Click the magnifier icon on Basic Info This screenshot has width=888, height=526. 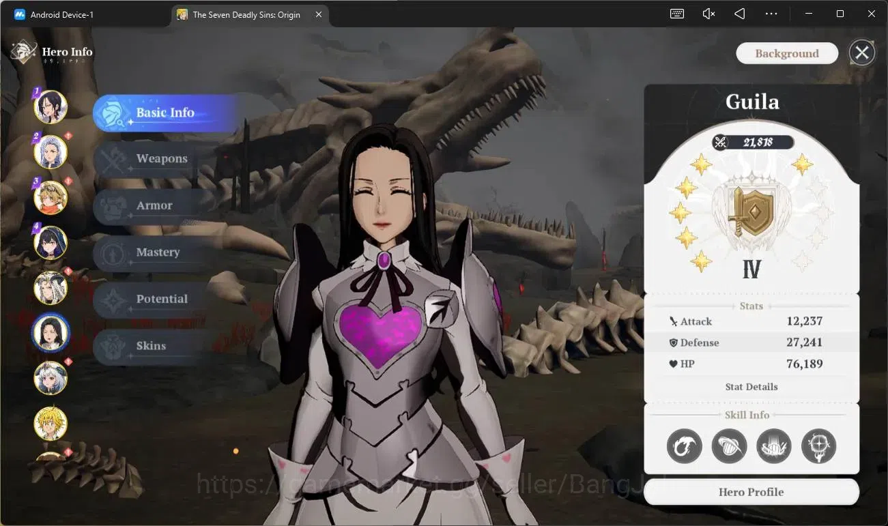113,114
